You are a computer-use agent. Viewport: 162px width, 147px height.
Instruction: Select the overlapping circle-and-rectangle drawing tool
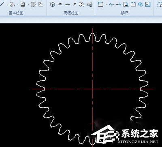12,4
